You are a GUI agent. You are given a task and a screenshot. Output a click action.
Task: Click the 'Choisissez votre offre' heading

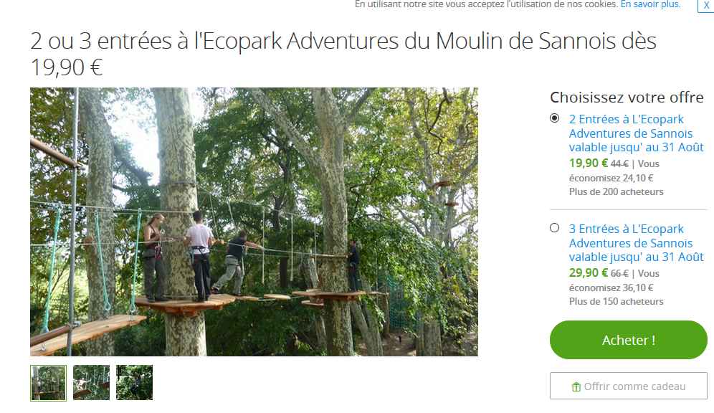point(627,97)
